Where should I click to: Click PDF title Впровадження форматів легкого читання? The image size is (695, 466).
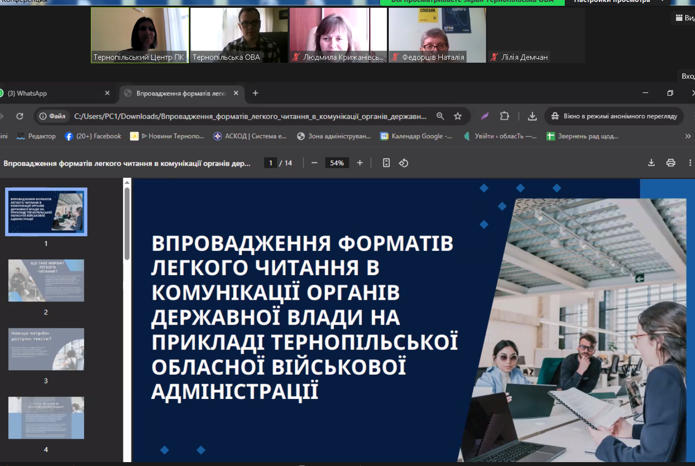click(x=127, y=163)
